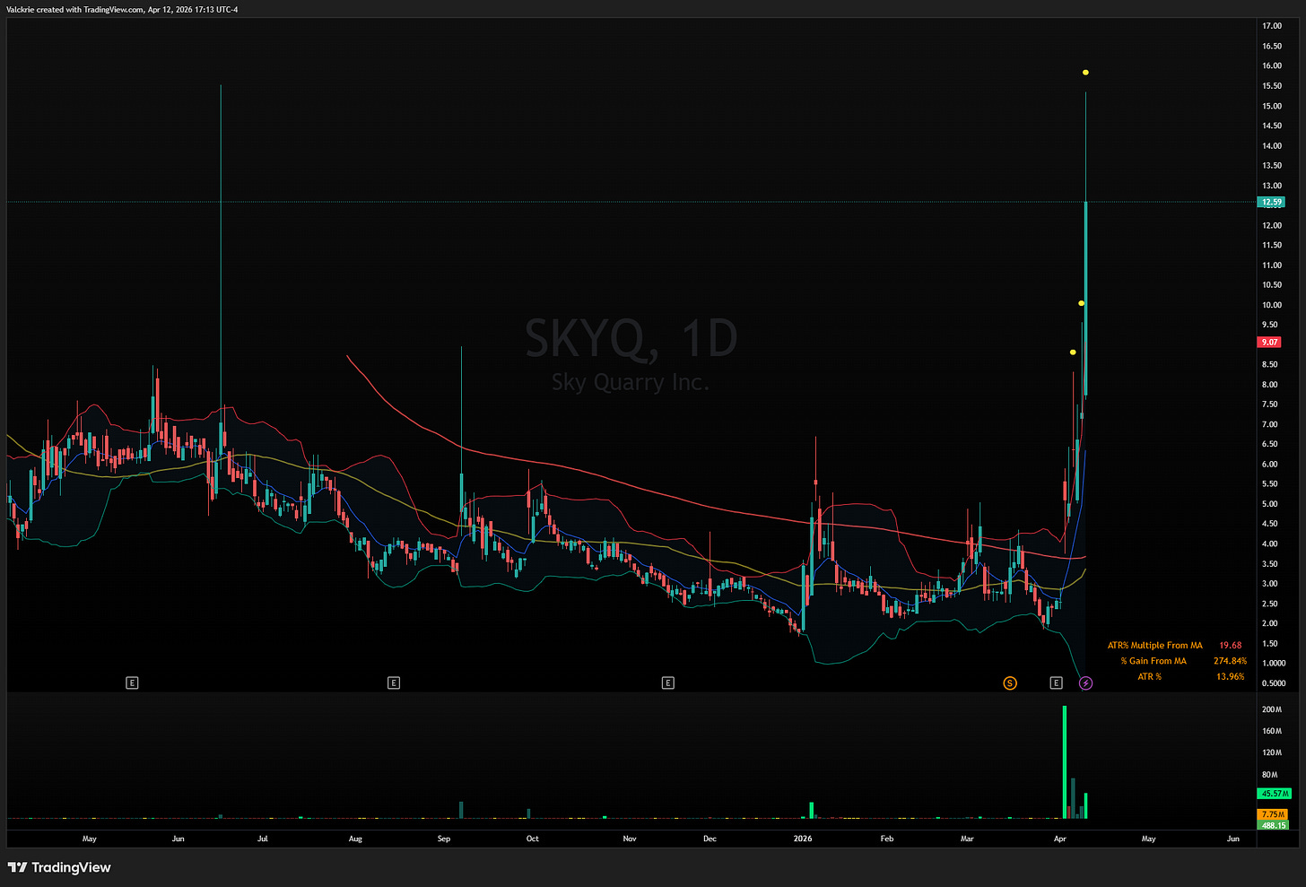Screen dimensions: 1306x887
Task: Click the 488.15 value label
Action: point(1273,825)
